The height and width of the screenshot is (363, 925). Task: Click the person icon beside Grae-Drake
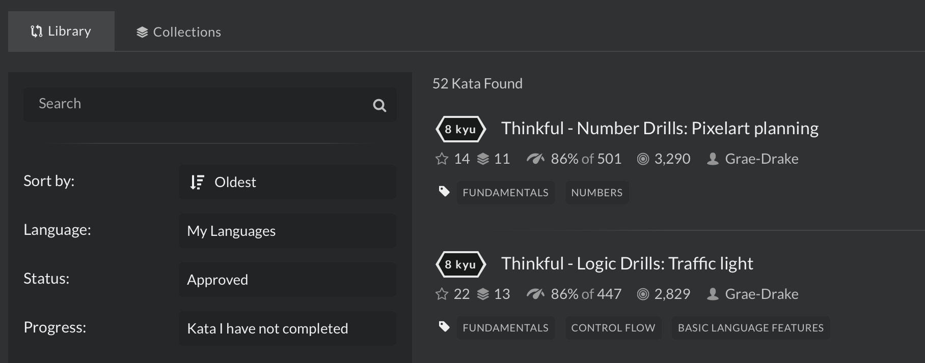(x=712, y=158)
